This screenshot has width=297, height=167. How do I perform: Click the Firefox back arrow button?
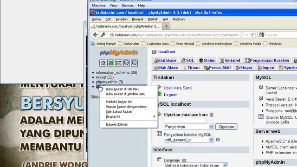tap(95, 35)
